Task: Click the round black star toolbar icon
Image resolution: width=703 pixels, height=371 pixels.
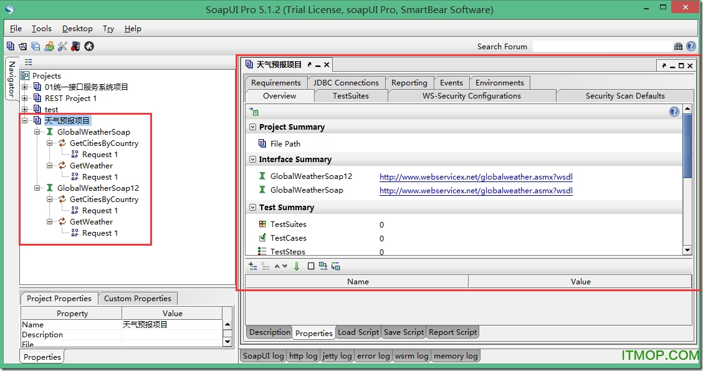Action: [89, 46]
